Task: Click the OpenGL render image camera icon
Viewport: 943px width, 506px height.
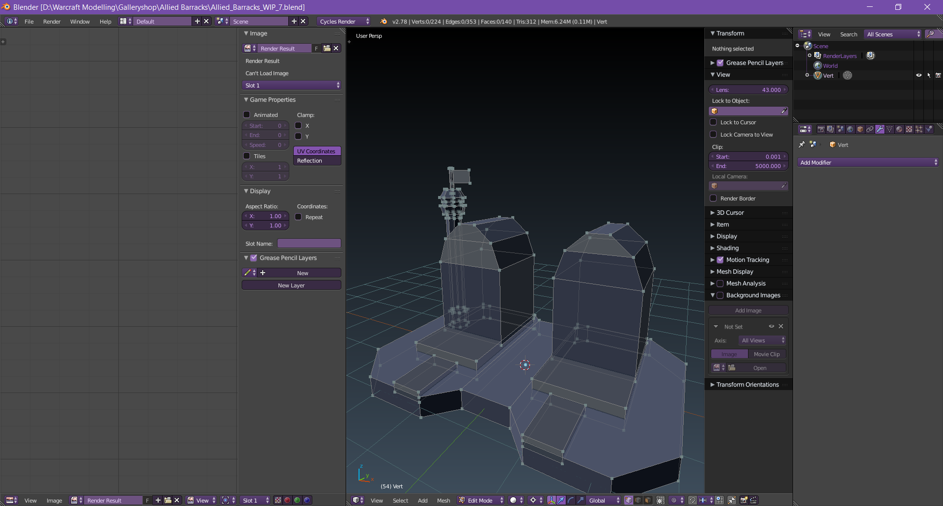Action: click(x=744, y=500)
